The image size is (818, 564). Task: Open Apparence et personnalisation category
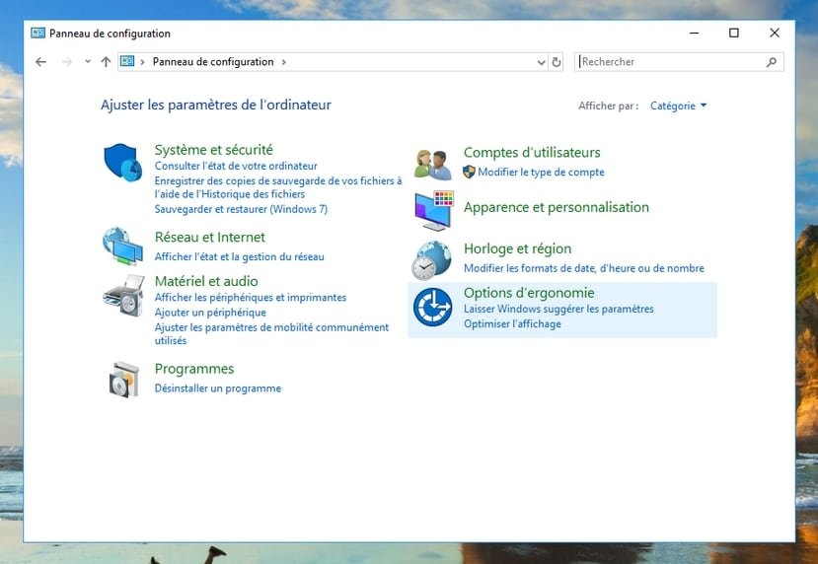557,207
